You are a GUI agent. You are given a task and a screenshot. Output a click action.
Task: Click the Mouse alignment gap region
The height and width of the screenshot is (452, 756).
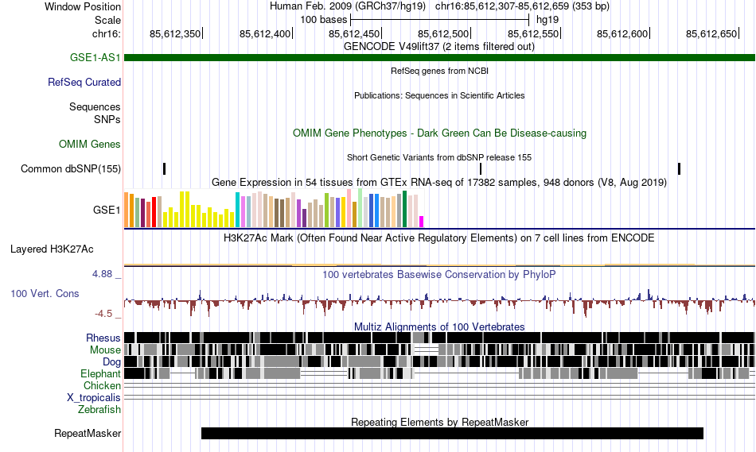pos(427,350)
